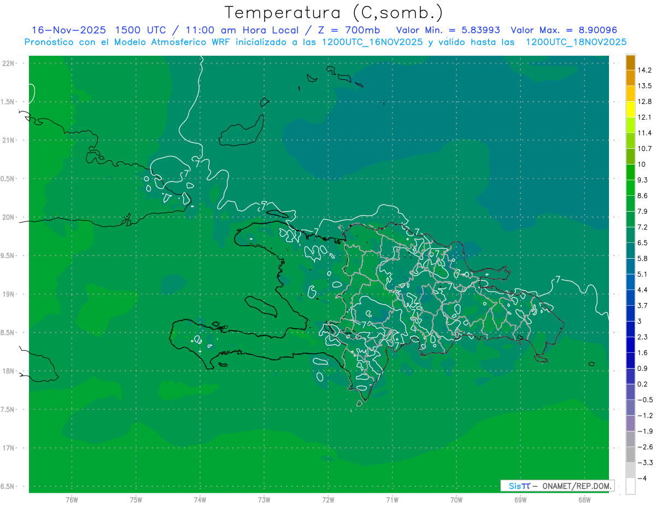Click the '13.5' colorbar value
The width and height of the screenshot is (656, 507).
point(645,86)
